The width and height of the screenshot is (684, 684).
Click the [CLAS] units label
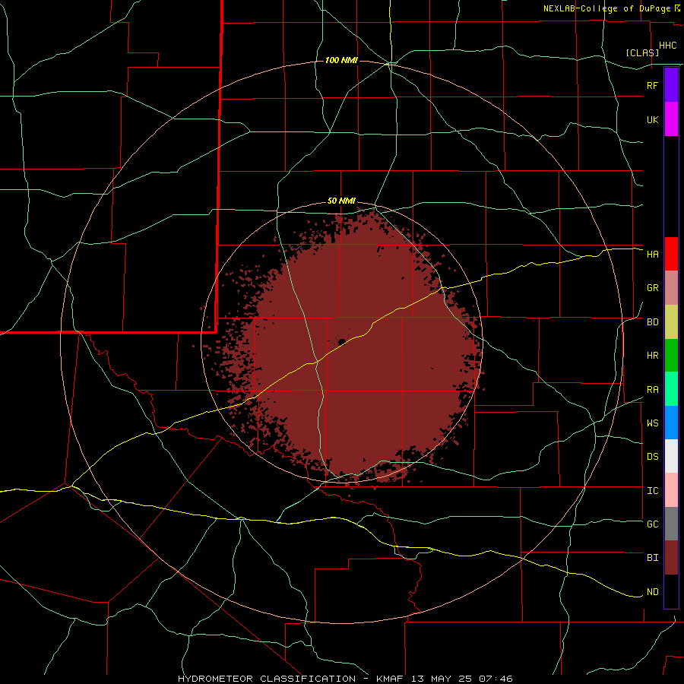click(x=642, y=52)
